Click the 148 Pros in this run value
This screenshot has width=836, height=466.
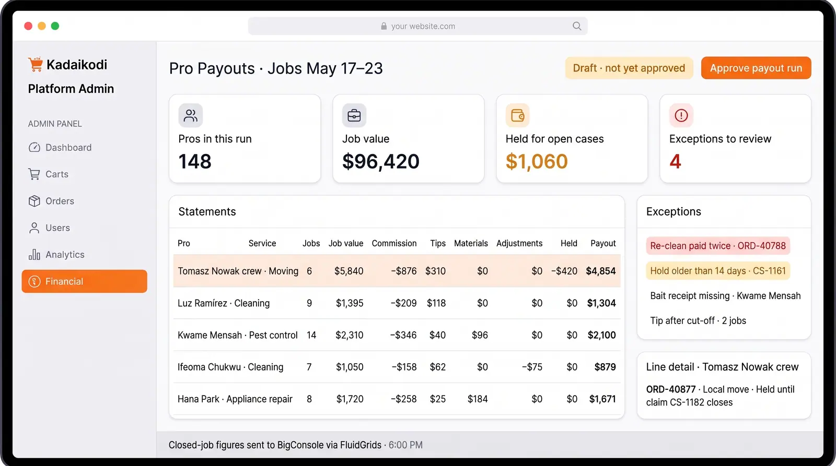pos(195,161)
